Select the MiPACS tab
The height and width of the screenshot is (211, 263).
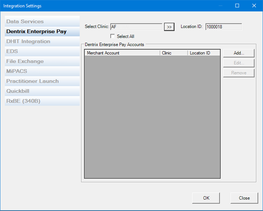click(x=42, y=71)
